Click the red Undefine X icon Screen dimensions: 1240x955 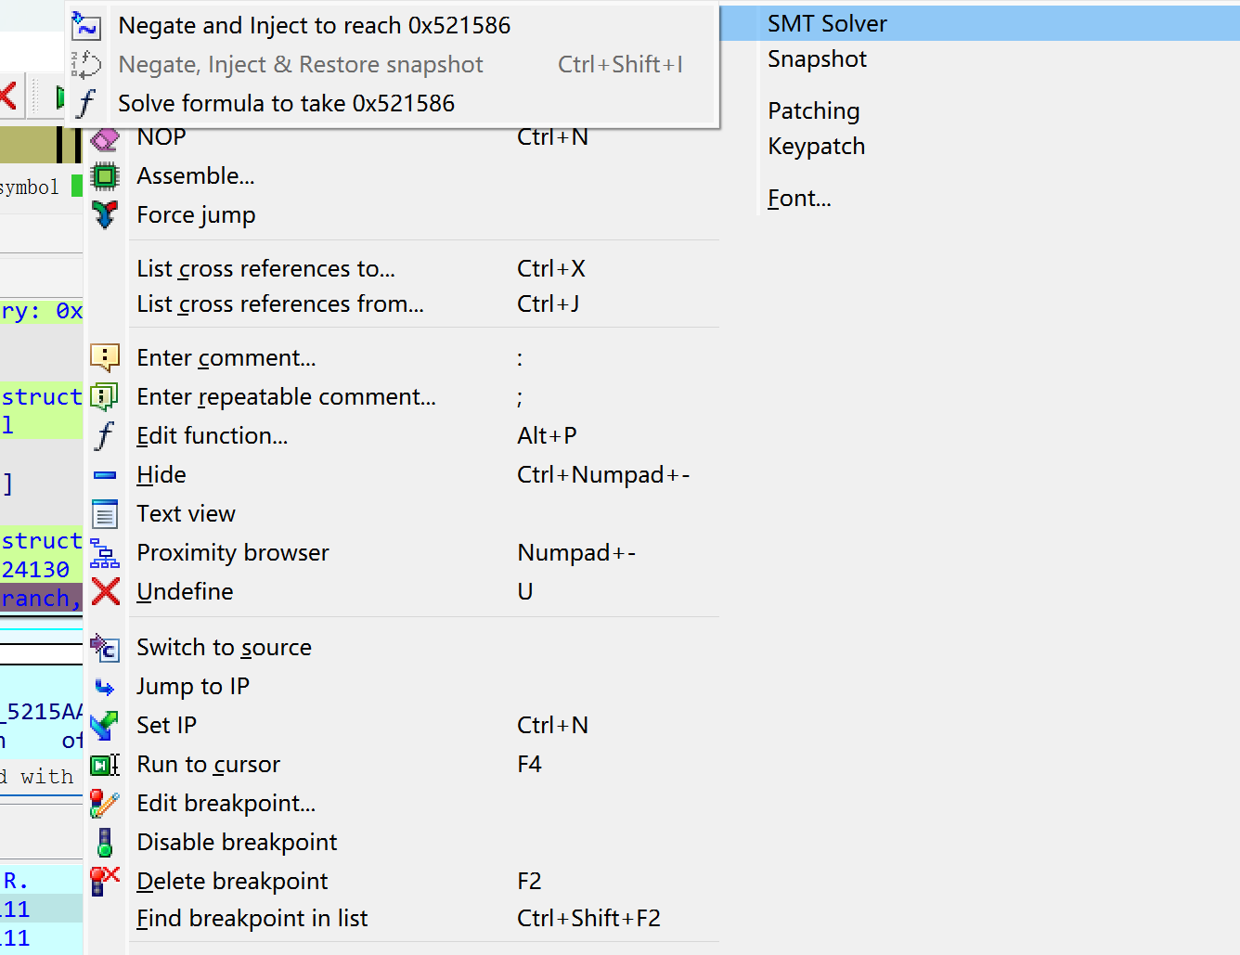coord(106,591)
